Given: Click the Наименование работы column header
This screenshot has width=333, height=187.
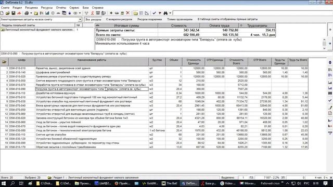Looking at the screenshot, I should [x=92, y=62].
